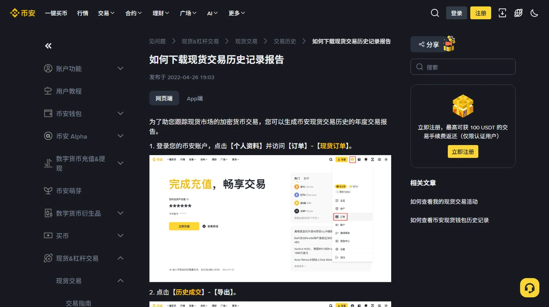Image resolution: width=549 pixels, height=307 pixels.
Task: Click the 币安萌芽 sprout icon
Action: 48,190
